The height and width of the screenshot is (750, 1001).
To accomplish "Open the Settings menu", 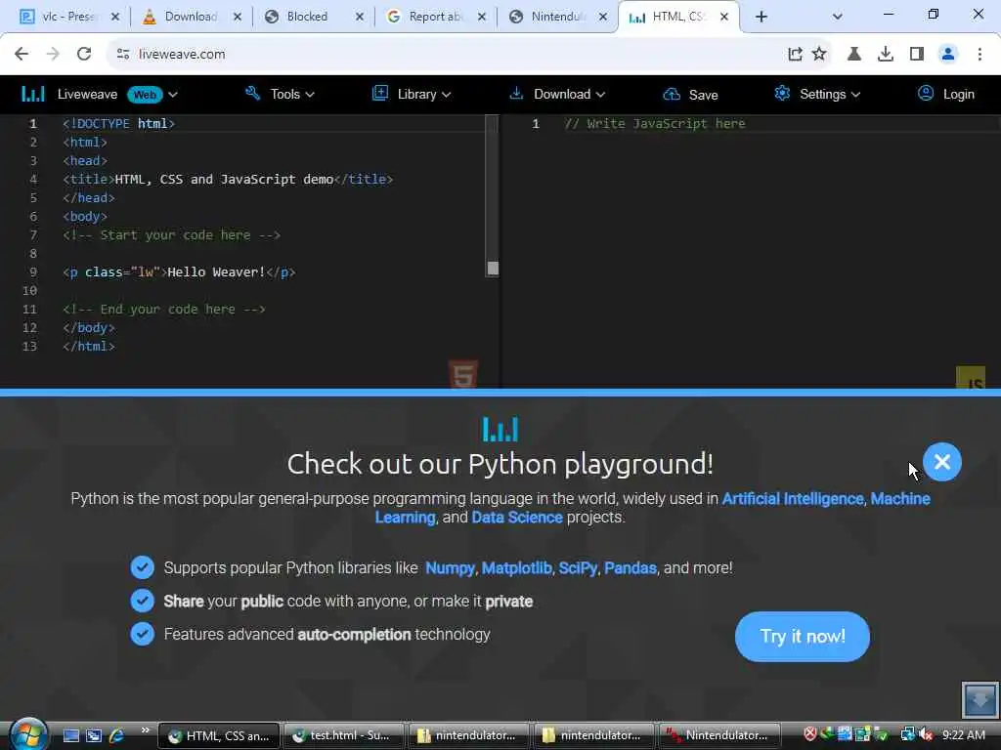I will (x=829, y=95).
